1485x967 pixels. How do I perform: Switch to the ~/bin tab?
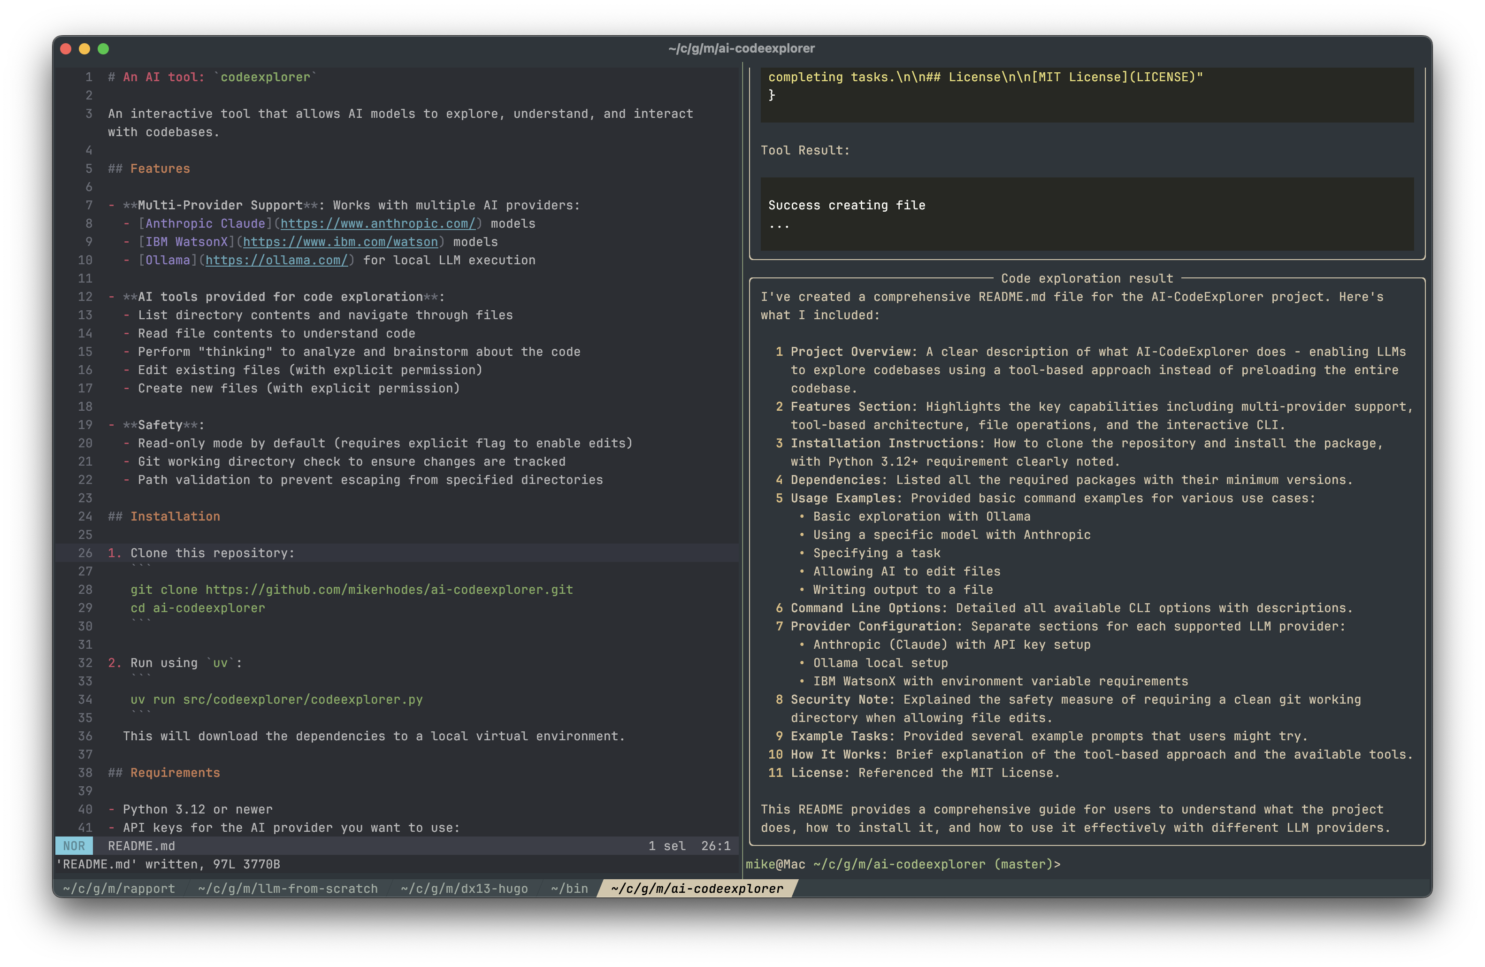[570, 889]
